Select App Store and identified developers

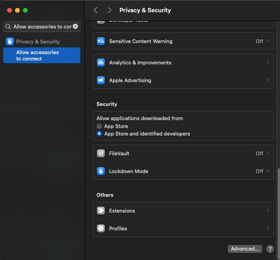pyautogui.click(x=99, y=134)
